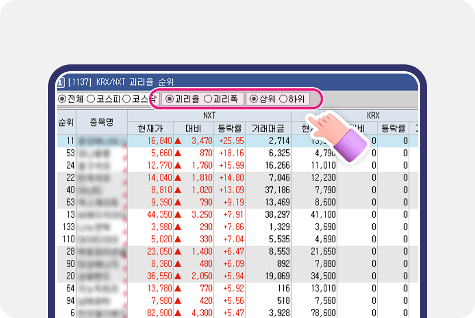
Task: Sort by the NXT 거래대금 column header
Action: [x=268, y=129]
